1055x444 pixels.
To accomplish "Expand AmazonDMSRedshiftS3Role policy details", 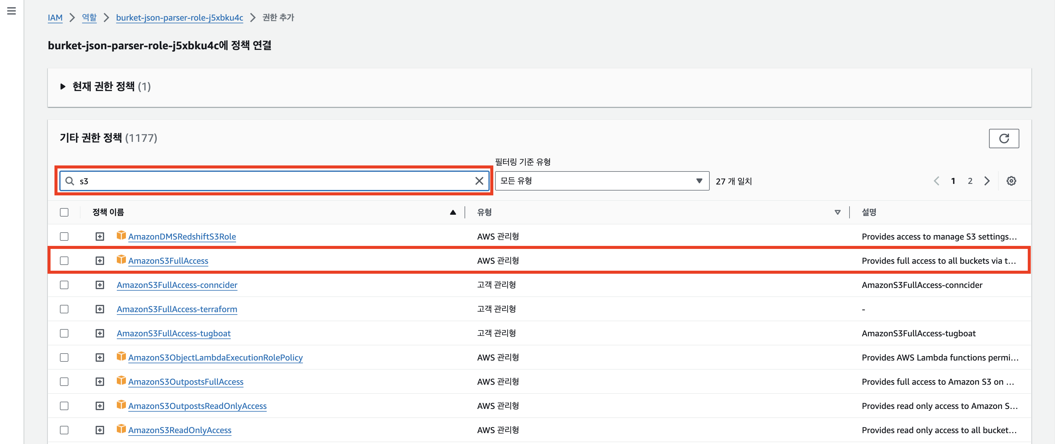I will point(100,237).
